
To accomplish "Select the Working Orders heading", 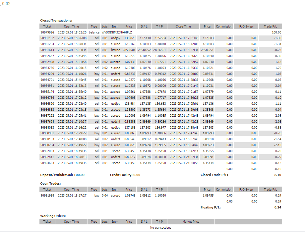I will [53, 216].
